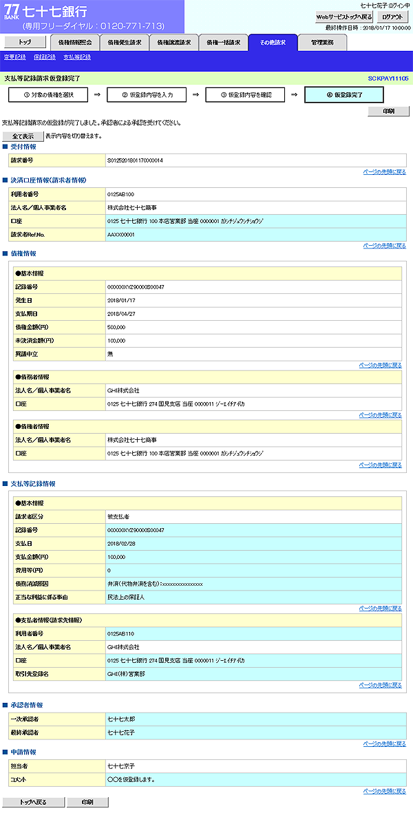Click step ② 仮登録内容を入力

pos(147,95)
